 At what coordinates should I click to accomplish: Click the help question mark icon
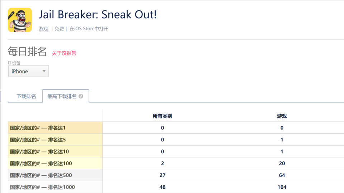pyautogui.click(x=81, y=96)
